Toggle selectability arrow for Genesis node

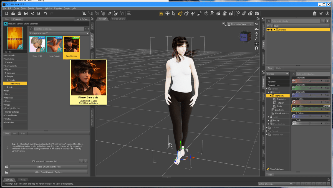pos(272,30)
